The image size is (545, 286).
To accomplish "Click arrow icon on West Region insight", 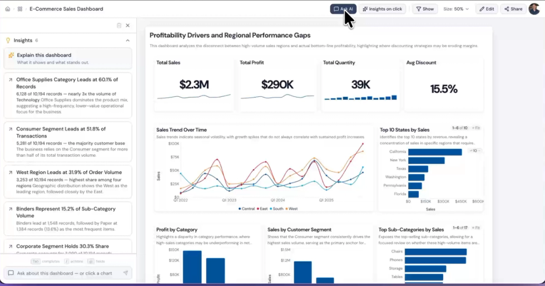I will click(11, 172).
